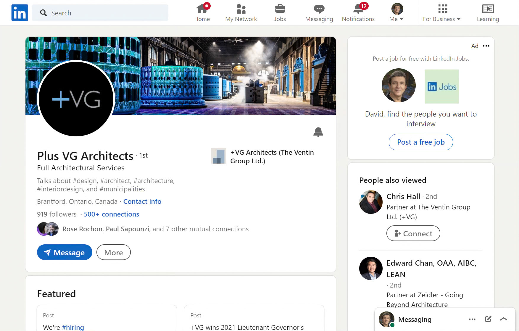
Task: Click Plus VG Architects name heading
Action: pyautogui.click(x=85, y=156)
